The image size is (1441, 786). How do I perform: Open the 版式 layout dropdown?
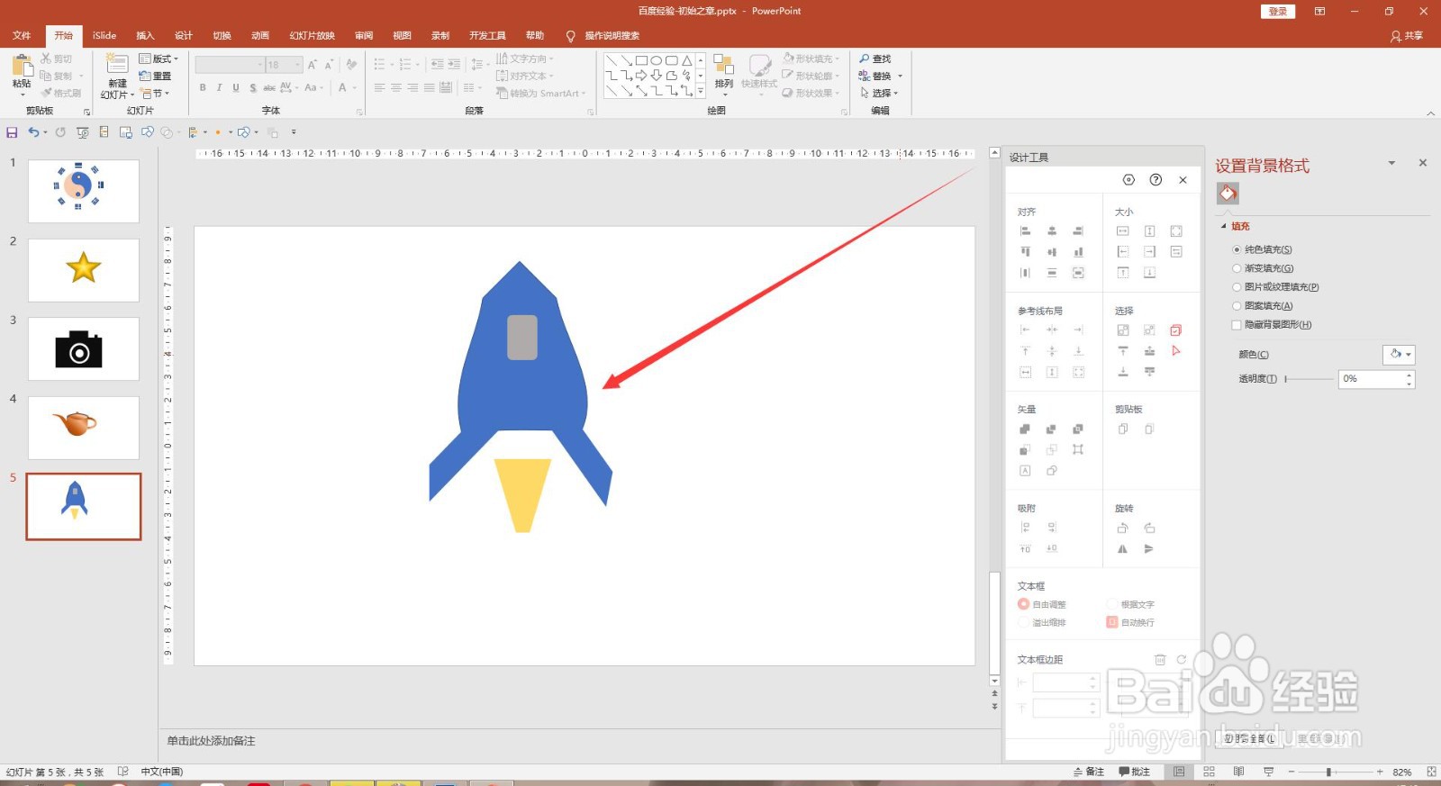tap(159, 59)
